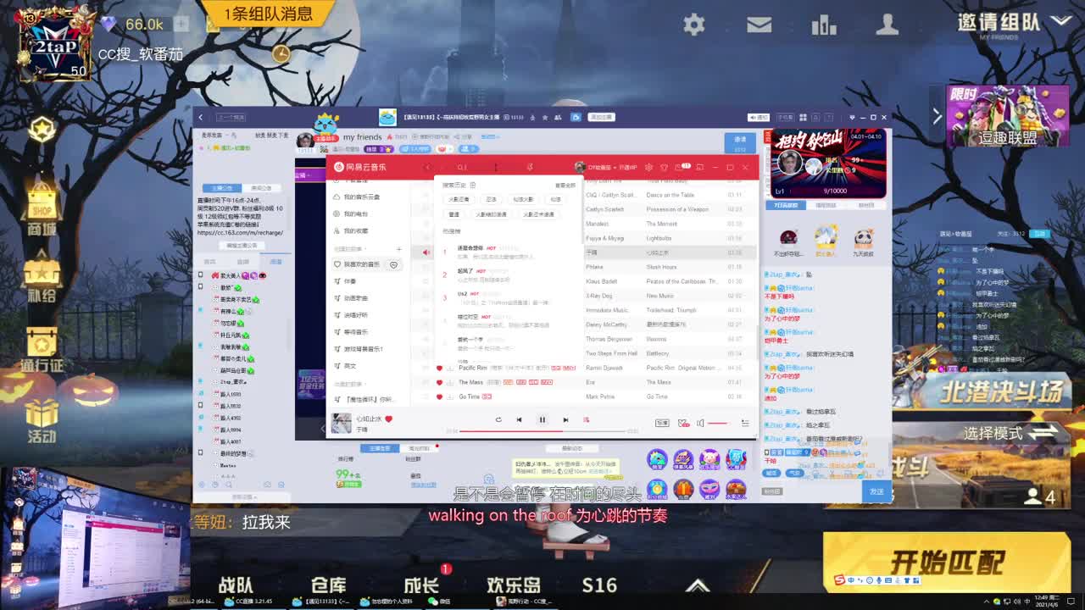The image size is (1085, 610).
Task: Toggle heart on Go Time row
Action: pos(439,396)
